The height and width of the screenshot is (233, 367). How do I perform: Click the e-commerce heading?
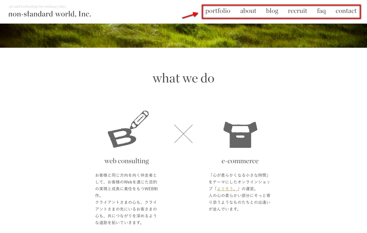(240, 161)
